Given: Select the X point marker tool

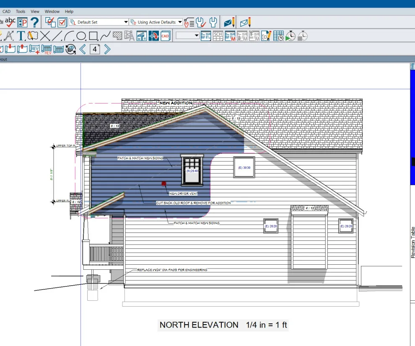Looking at the screenshot, I should pos(45,36).
